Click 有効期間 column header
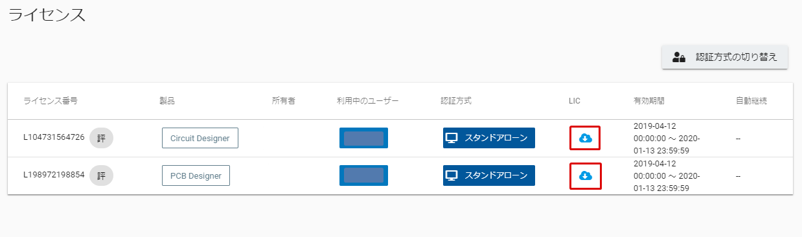The height and width of the screenshot is (237, 802). click(x=649, y=101)
